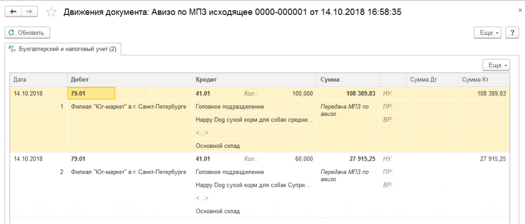
Task: Click the Дебет column header
Action: 129,80
